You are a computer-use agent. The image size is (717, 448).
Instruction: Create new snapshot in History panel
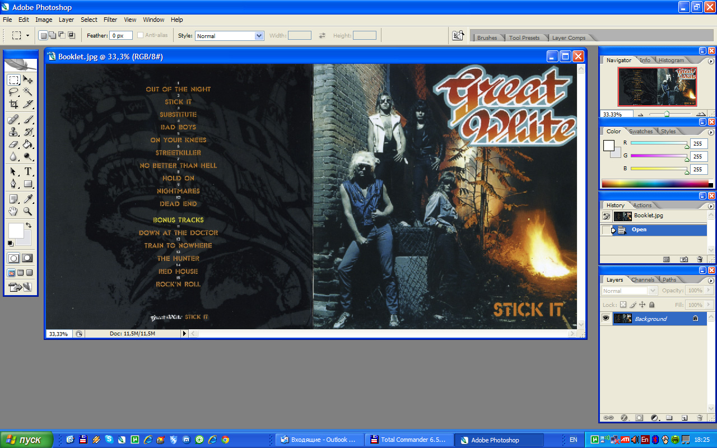(x=684, y=259)
